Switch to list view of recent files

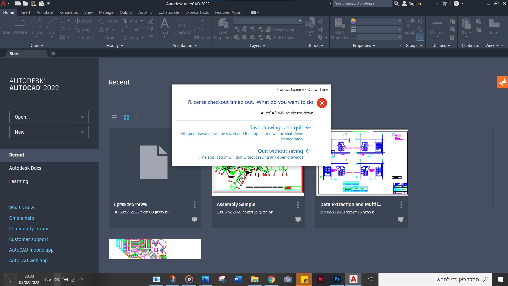coord(114,117)
